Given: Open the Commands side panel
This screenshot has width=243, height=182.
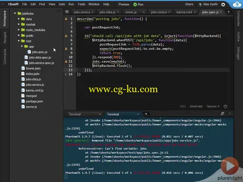Looking at the screenshot, I should (x=5, y=56).
